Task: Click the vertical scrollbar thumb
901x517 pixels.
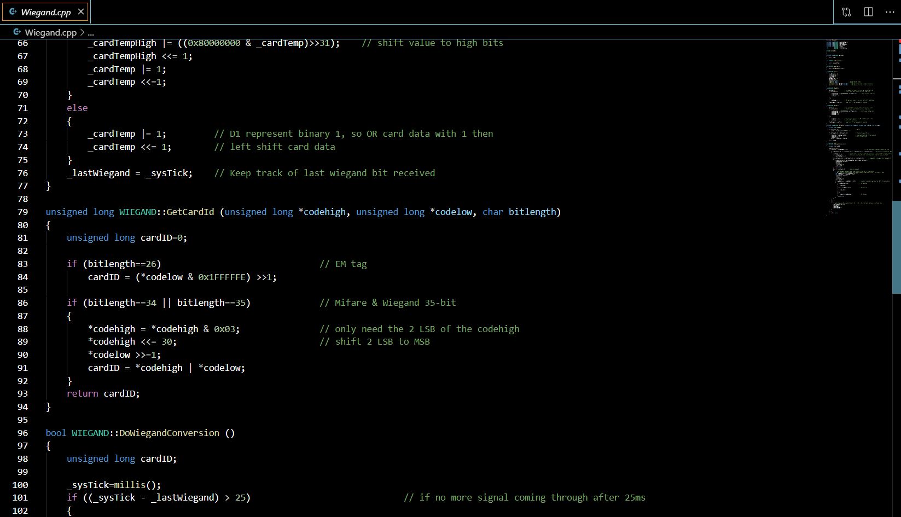Action: pyautogui.click(x=897, y=247)
